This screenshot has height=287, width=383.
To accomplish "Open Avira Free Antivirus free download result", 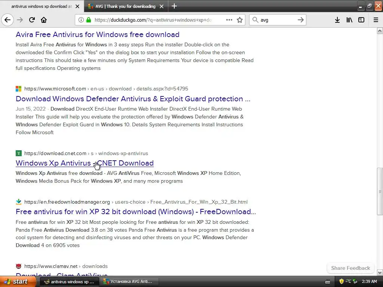I will [x=98, y=34].
